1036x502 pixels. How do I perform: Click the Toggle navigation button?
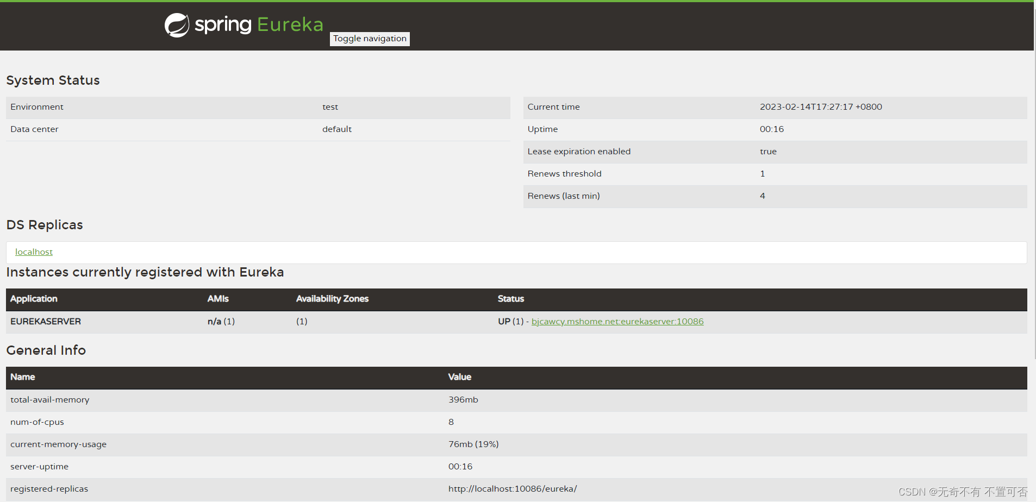click(370, 39)
